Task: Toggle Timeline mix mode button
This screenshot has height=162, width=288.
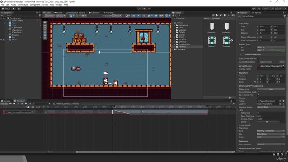Action: tap(28, 107)
